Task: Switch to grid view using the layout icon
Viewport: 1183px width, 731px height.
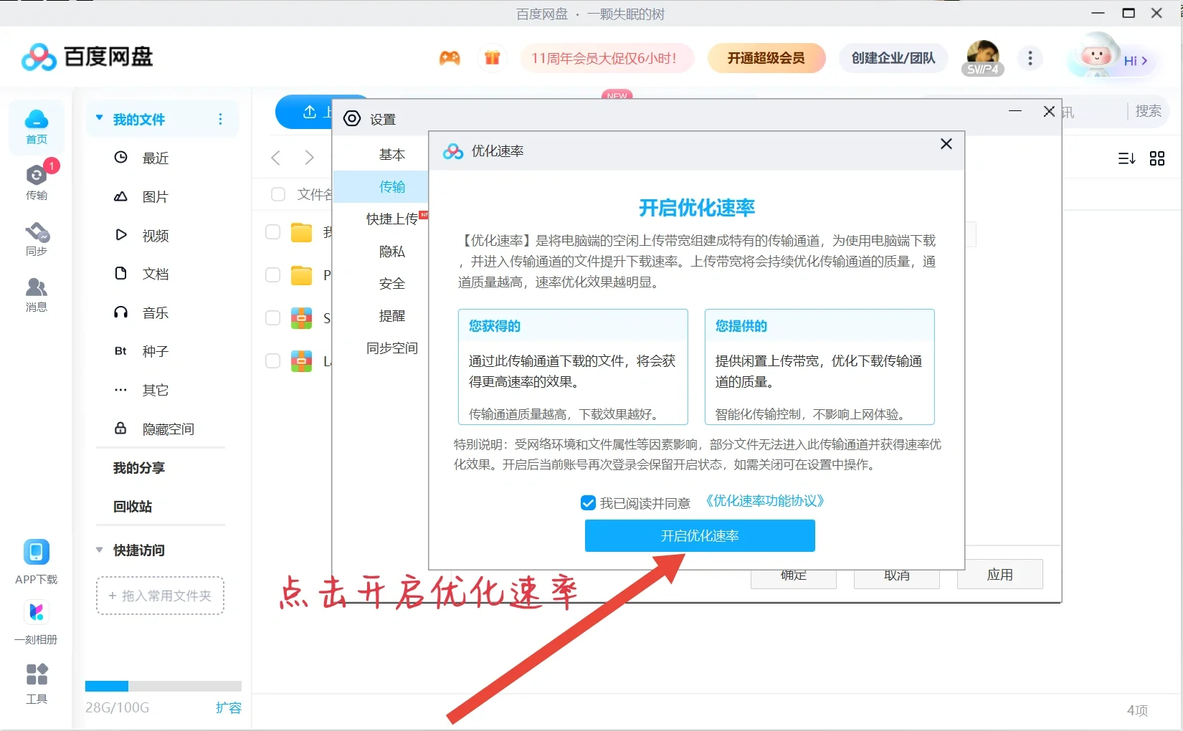Action: (1157, 158)
